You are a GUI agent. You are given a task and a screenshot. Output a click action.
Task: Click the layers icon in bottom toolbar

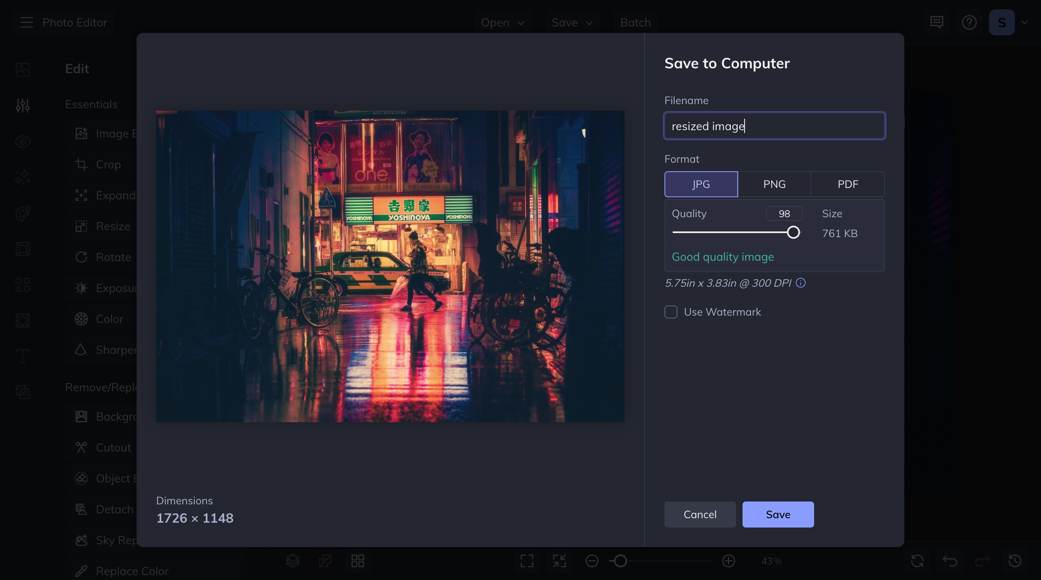pyautogui.click(x=294, y=561)
